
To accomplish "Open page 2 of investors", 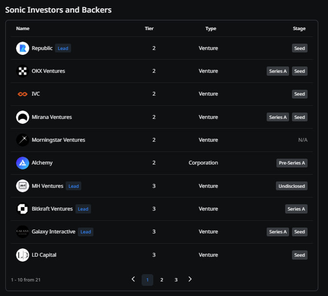I will click(x=162, y=280).
